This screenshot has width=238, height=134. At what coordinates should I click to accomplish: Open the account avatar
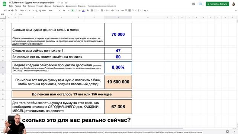234,4
